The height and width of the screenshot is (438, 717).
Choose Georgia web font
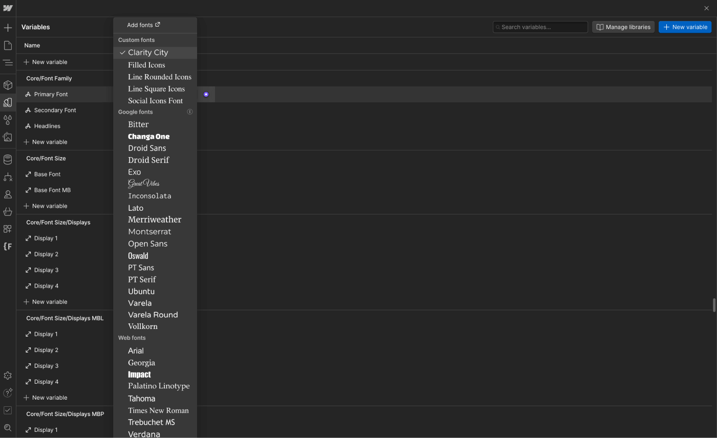(155, 363)
